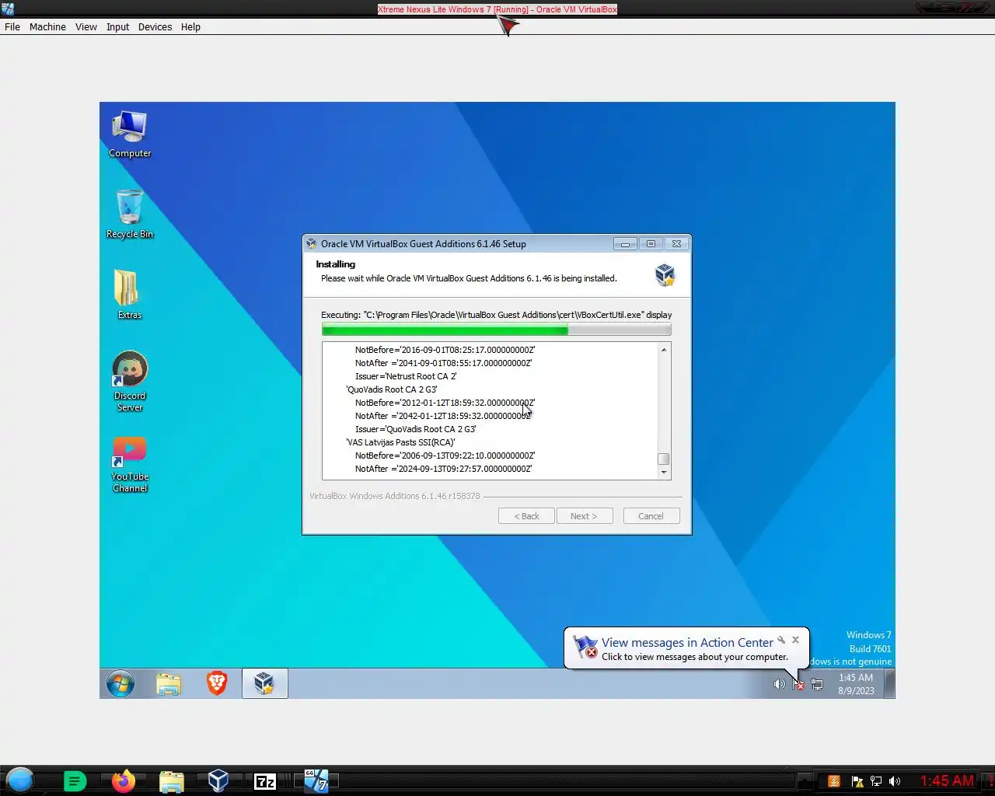Image resolution: width=995 pixels, height=796 pixels.
Task: Click the host Start orb
Action: click(x=20, y=780)
